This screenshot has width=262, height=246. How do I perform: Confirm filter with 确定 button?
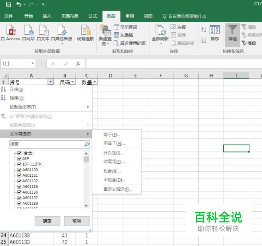(47, 221)
